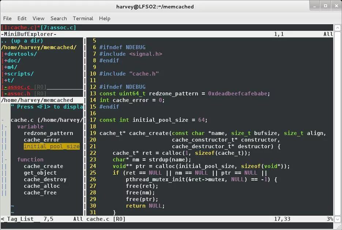Click '#include "cache.h"' on line 10
The height and width of the screenshot is (230, 342).
click(129, 73)
